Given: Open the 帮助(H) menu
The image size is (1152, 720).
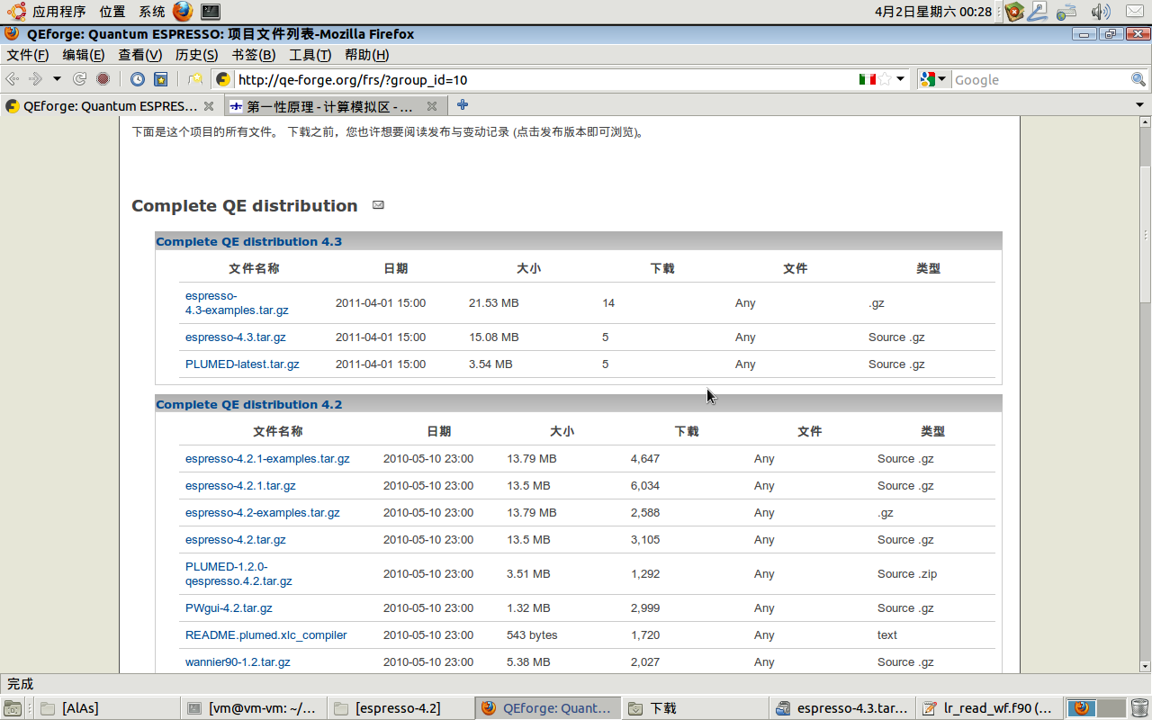Looking at the screenshot, I should coord(367,55).
